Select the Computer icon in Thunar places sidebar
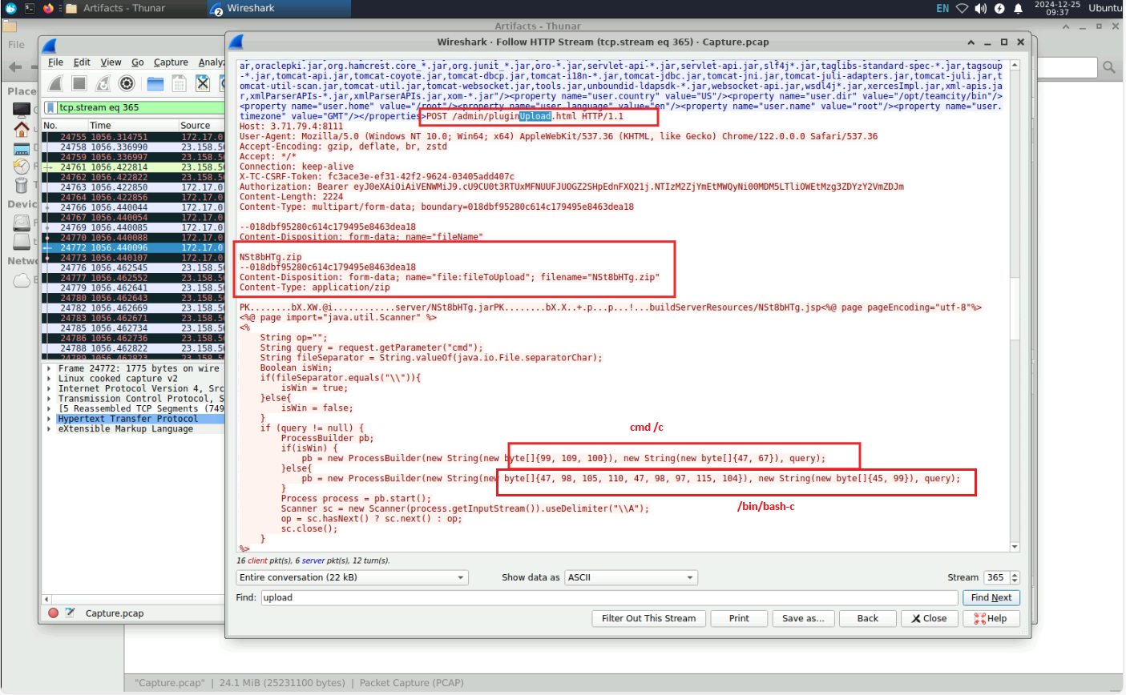The height and width of the screenshot is (695, 1126). pos(22,109)
